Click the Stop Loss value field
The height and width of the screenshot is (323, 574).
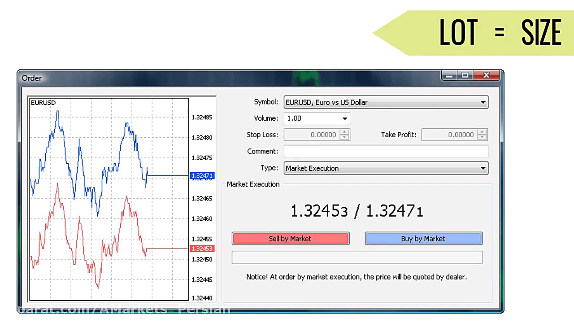(x=312, y=135)
